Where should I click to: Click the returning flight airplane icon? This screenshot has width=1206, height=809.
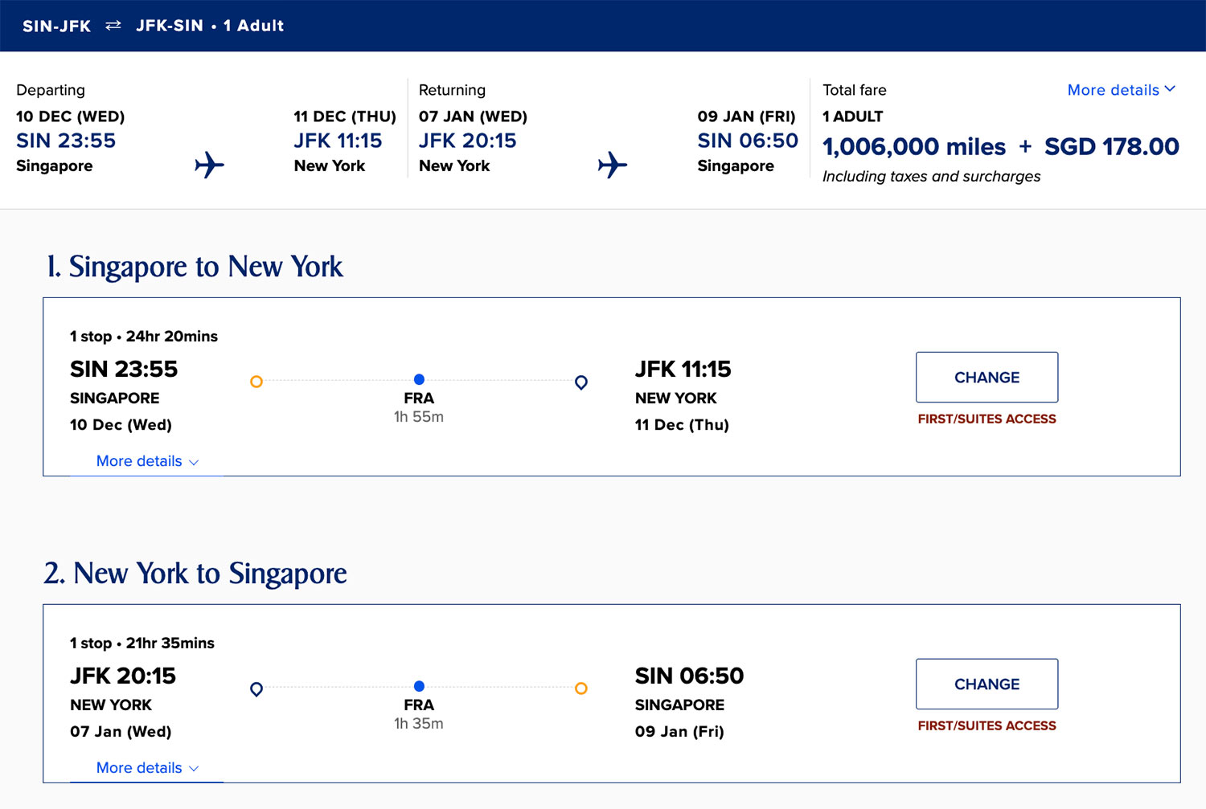click(x=612, y=165)
